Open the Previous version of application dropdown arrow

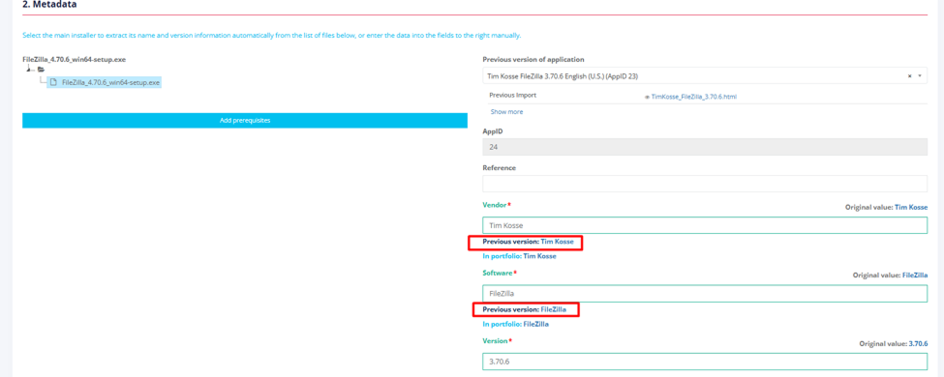coord(920,76)
